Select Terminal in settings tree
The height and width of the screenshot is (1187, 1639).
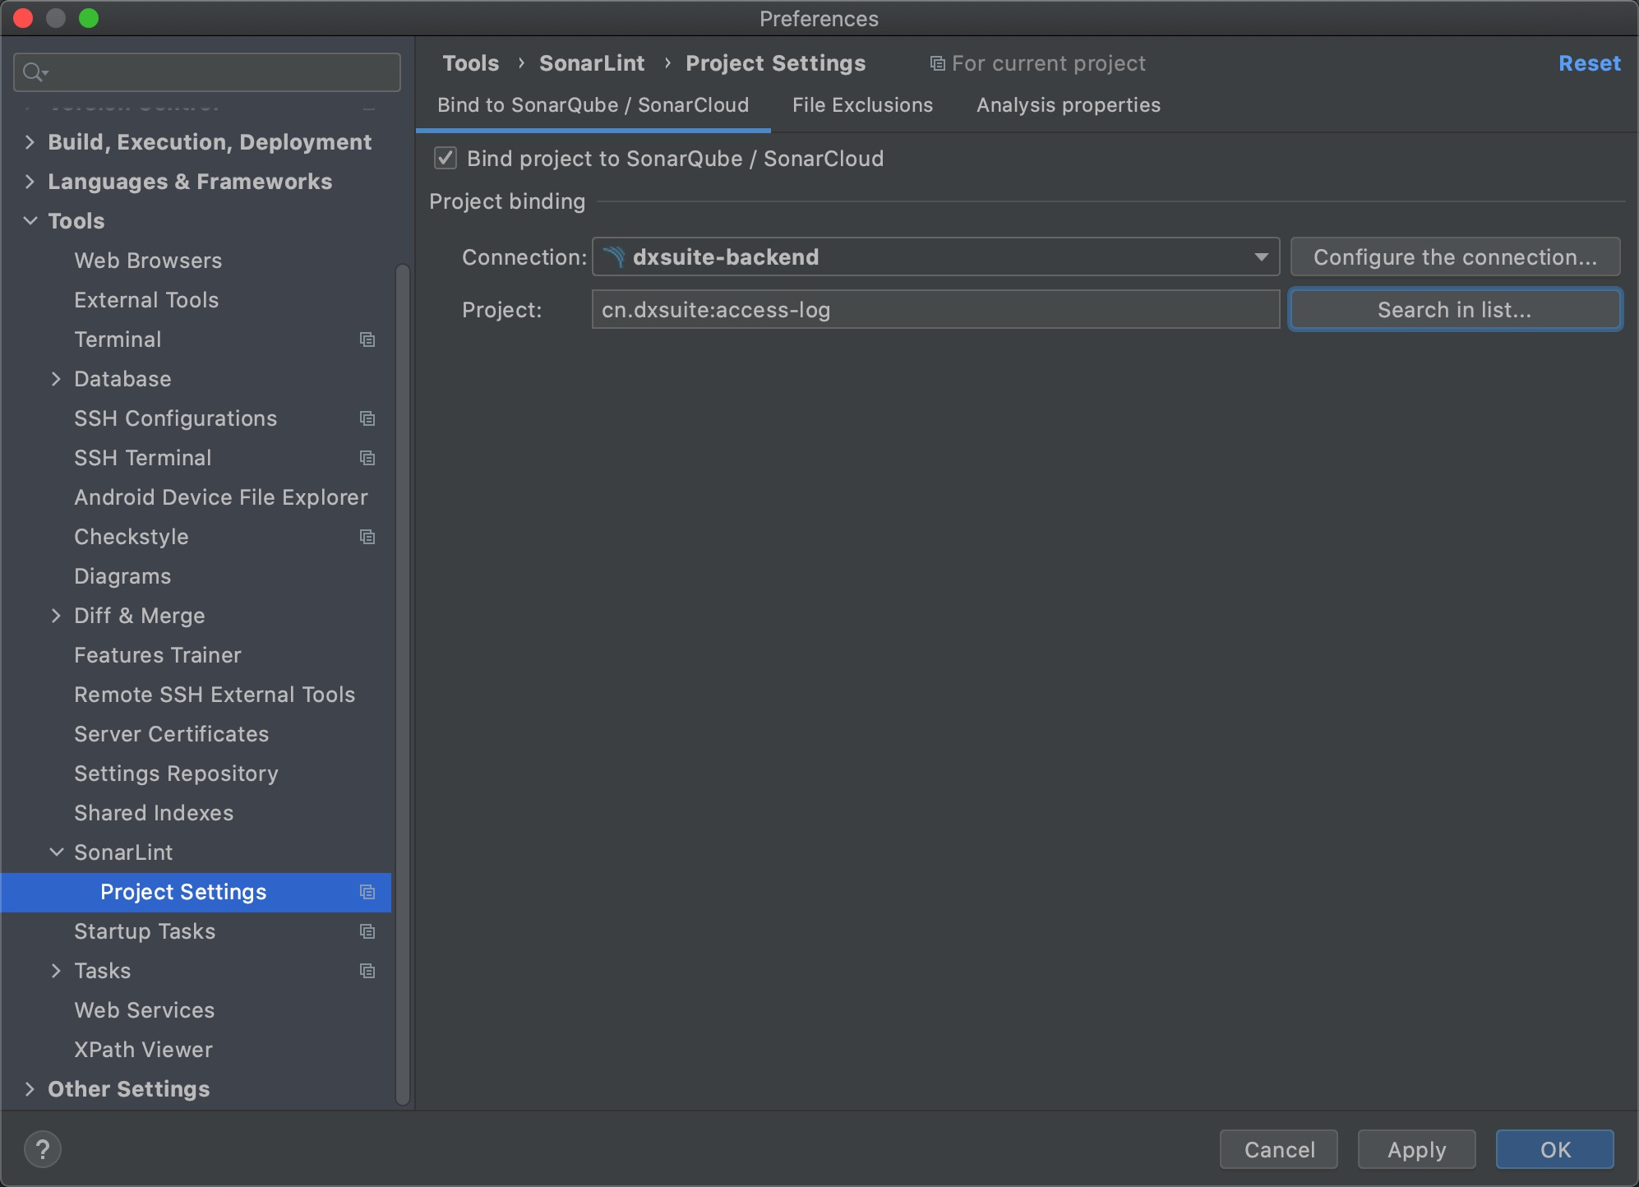[x=118, y=339]
